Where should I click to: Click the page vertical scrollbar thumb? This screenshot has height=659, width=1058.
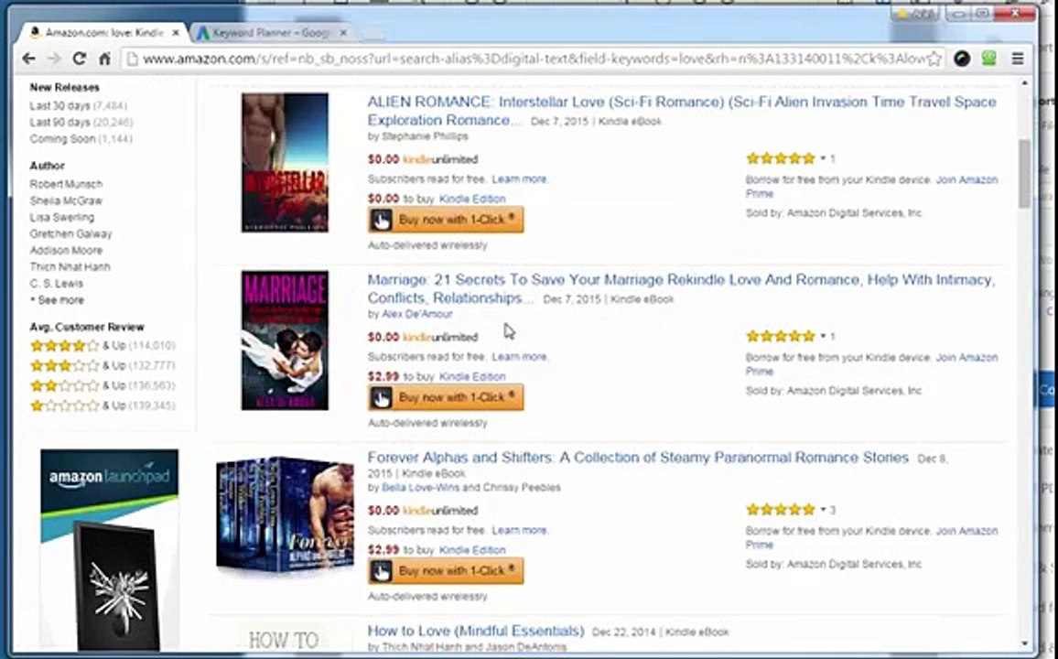(x=1025, y=174)
